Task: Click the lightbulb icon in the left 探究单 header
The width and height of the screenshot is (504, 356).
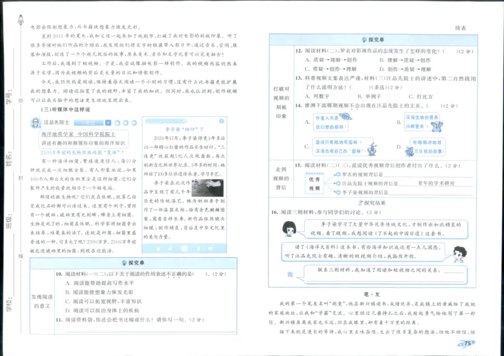Action: coord(124,263)
